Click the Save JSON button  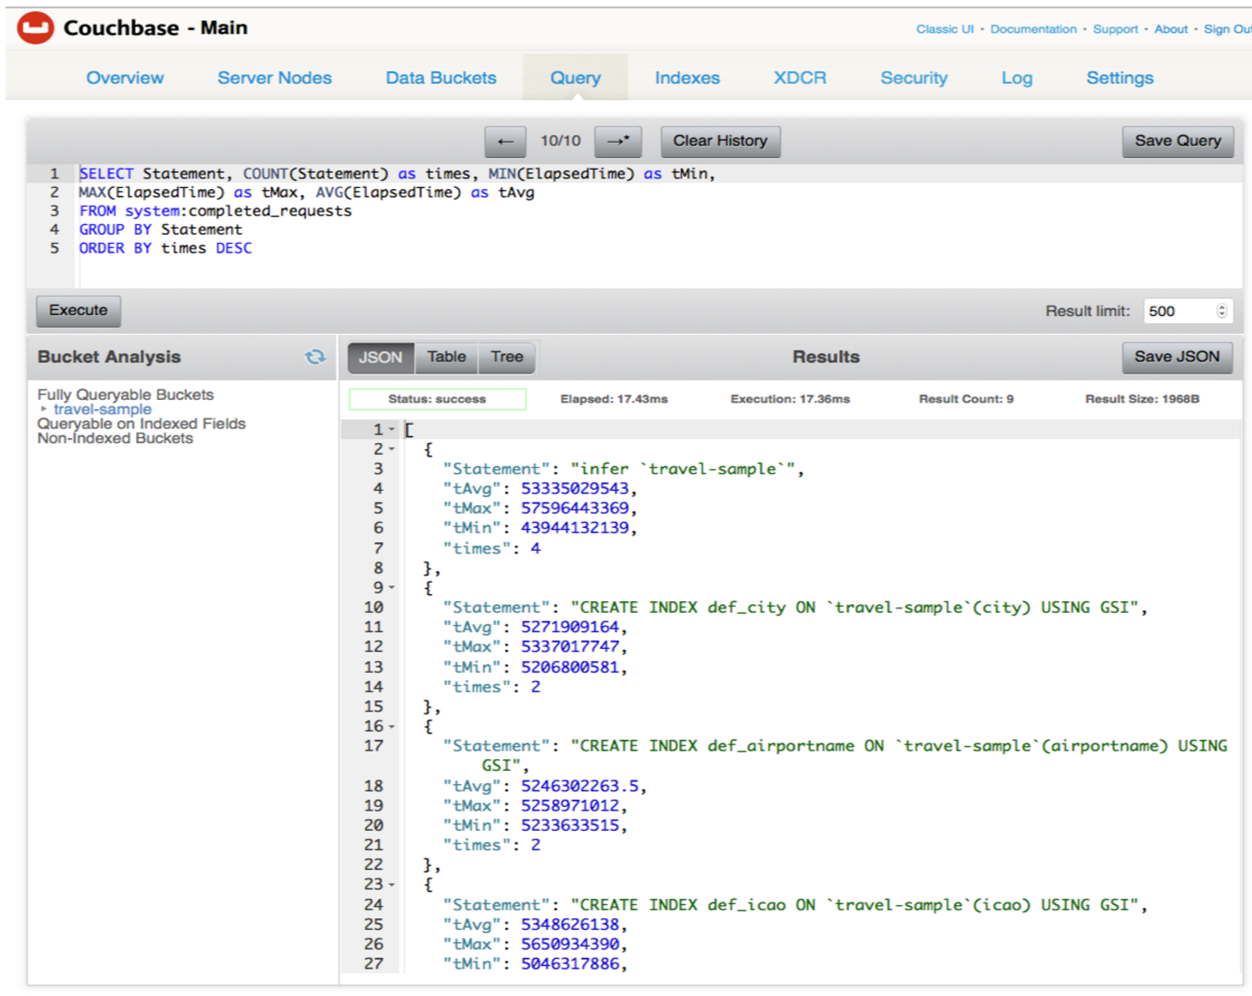point(1178,357)
